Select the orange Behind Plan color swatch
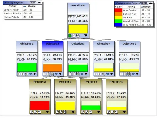Screen dimensions: 157x118 pyautogui.click(x=118, y=14)
